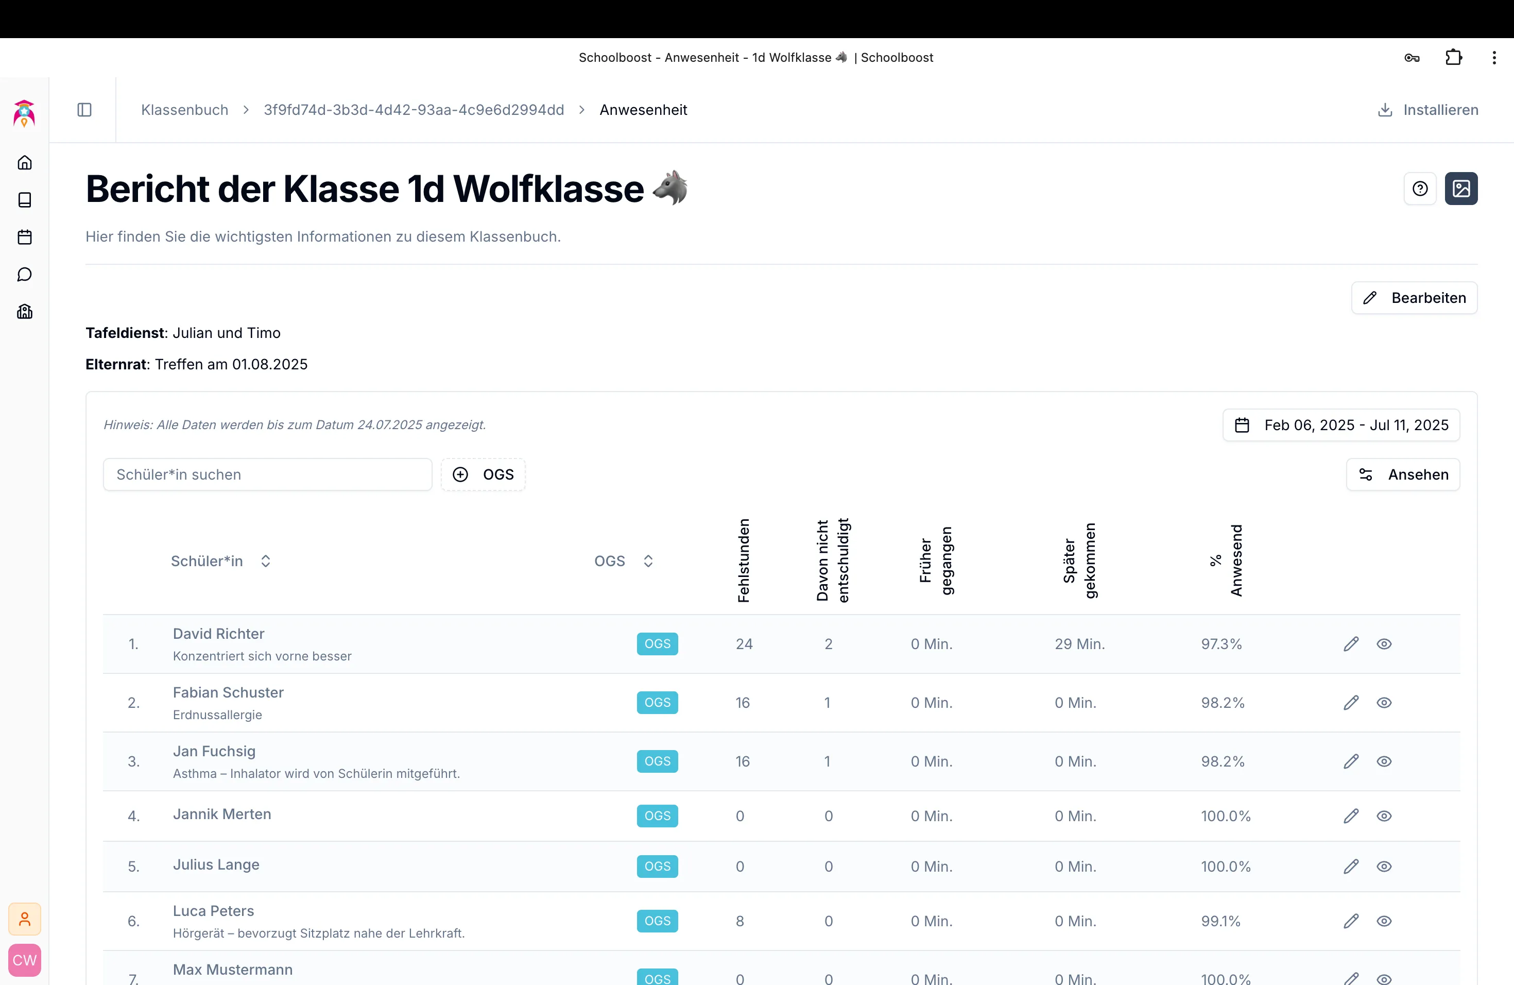The width and height of the screenshot is (1514, 985).
Task: Open the class book icon in sidebar
Action: (x=25, y=200)
